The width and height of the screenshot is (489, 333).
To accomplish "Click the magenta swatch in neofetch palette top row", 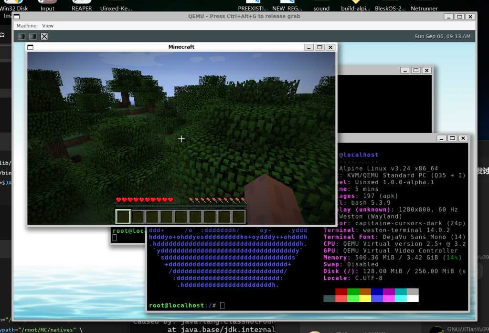I will 389,291.
